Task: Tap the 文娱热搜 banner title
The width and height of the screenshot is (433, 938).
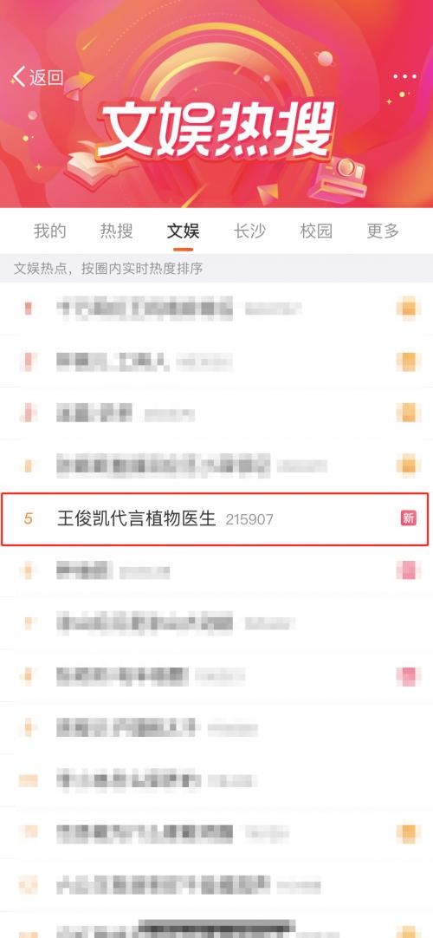Action: click(x=216, y=130)
